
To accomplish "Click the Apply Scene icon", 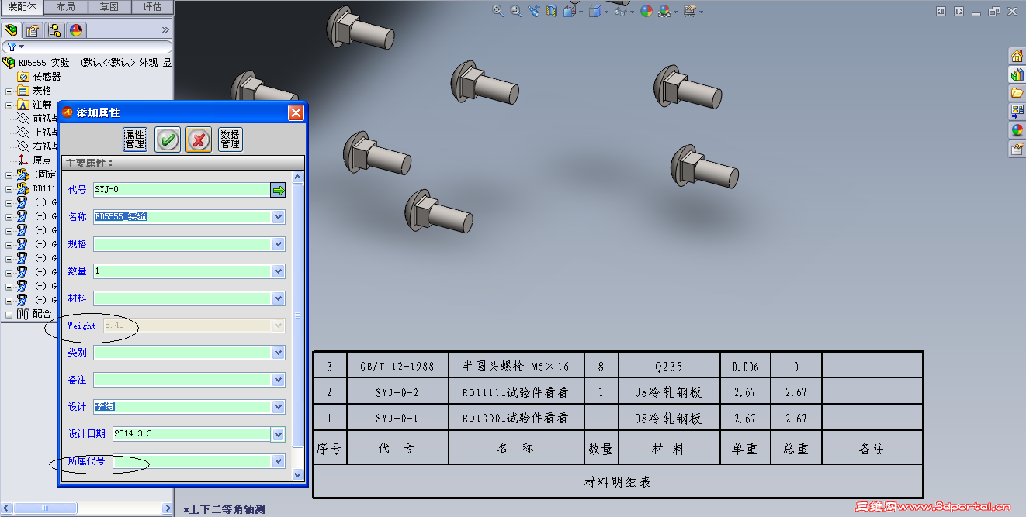I will click(x=665, y=11).
